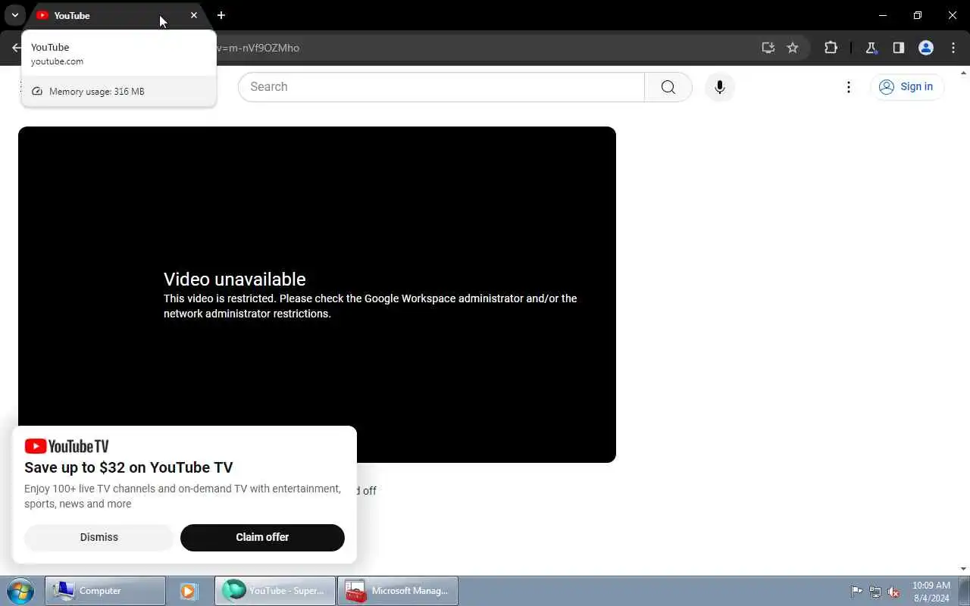The width and height of the screenshot is (970, 606).
Task: Click the YouTube TV logo in the popup
Action: [x=67, y=446]
